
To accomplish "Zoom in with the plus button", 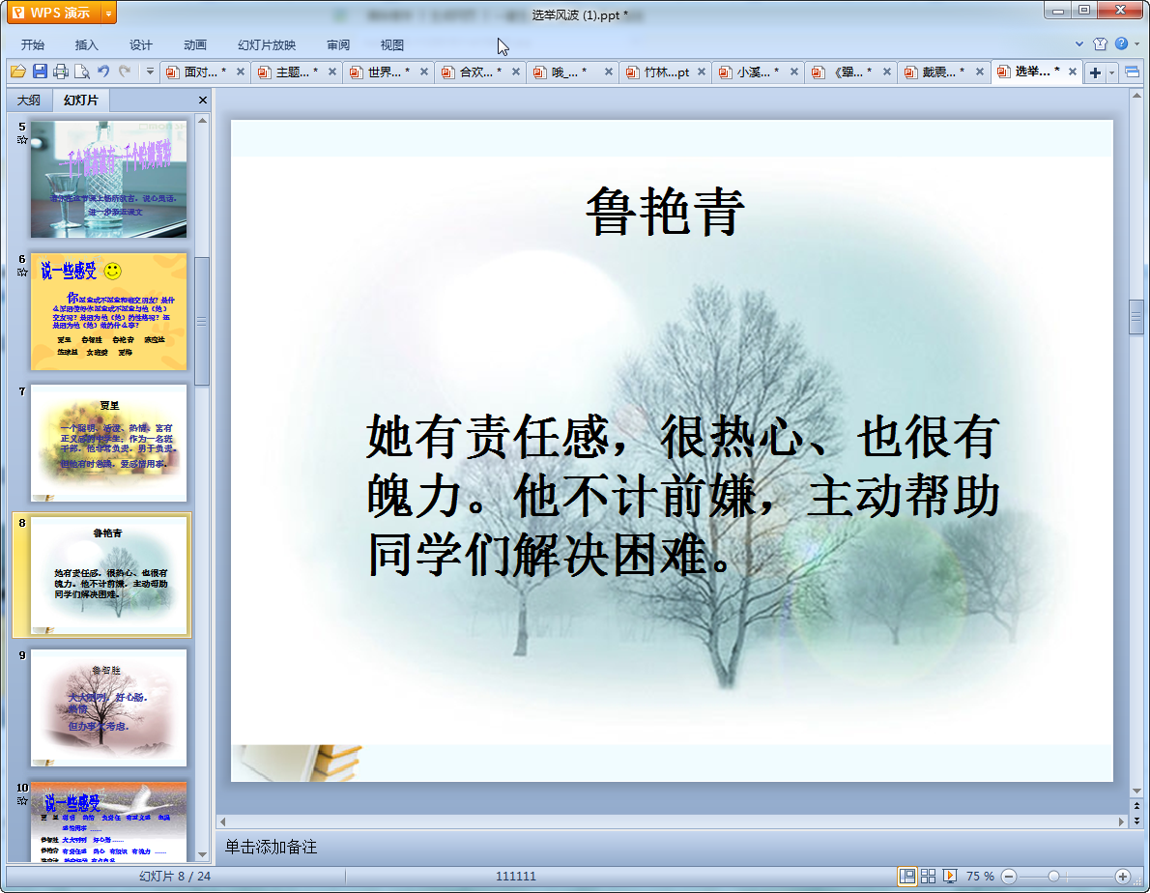I will click(x=1123, y=877).
